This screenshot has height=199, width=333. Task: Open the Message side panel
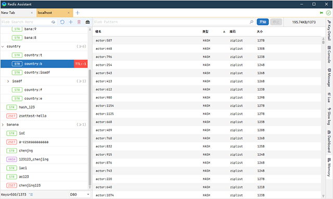[329, 77]
